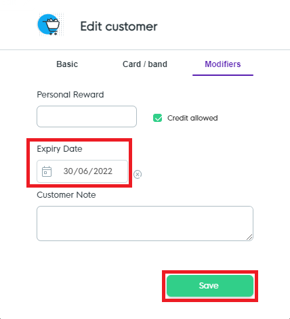Click the green checkmark icon
Viewport: 290px width, 319px height.
157,118
